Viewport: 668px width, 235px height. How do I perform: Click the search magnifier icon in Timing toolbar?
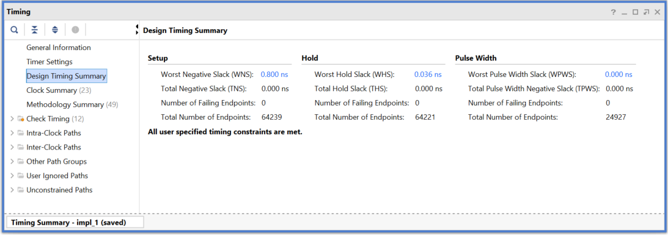[x=14, y=30]
